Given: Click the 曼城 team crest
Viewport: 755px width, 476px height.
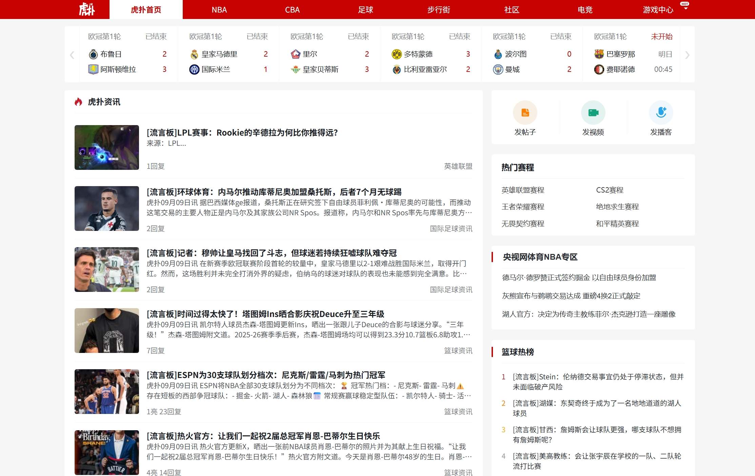Looking at the screenshot, I should click(x=498, y=70).
